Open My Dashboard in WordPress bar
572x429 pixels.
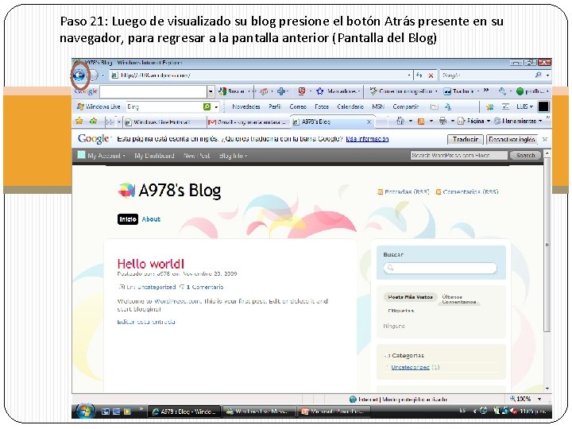(154, 156)
